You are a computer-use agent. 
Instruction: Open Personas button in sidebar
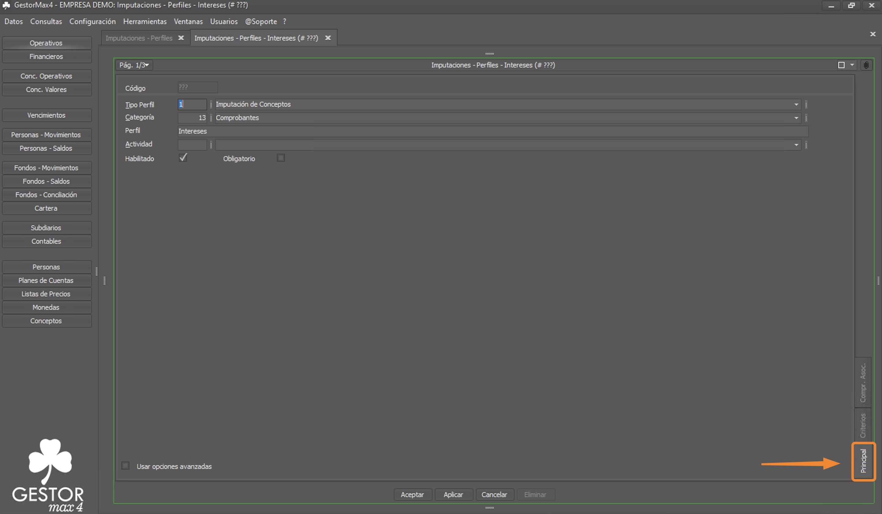46,267
